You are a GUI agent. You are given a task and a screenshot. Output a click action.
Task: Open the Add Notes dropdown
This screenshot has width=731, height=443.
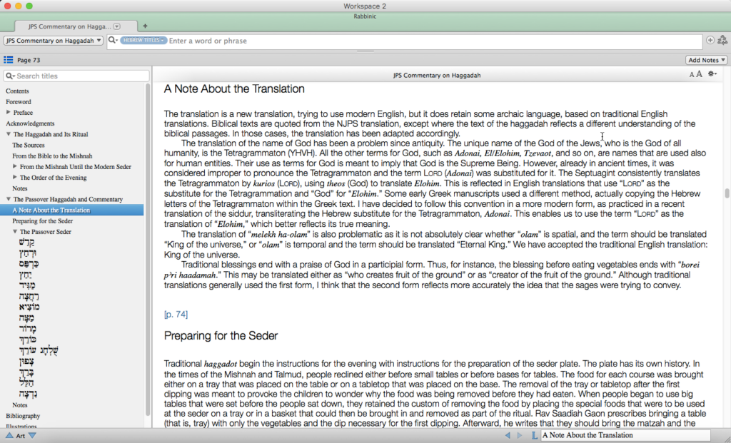click(706, 60)
